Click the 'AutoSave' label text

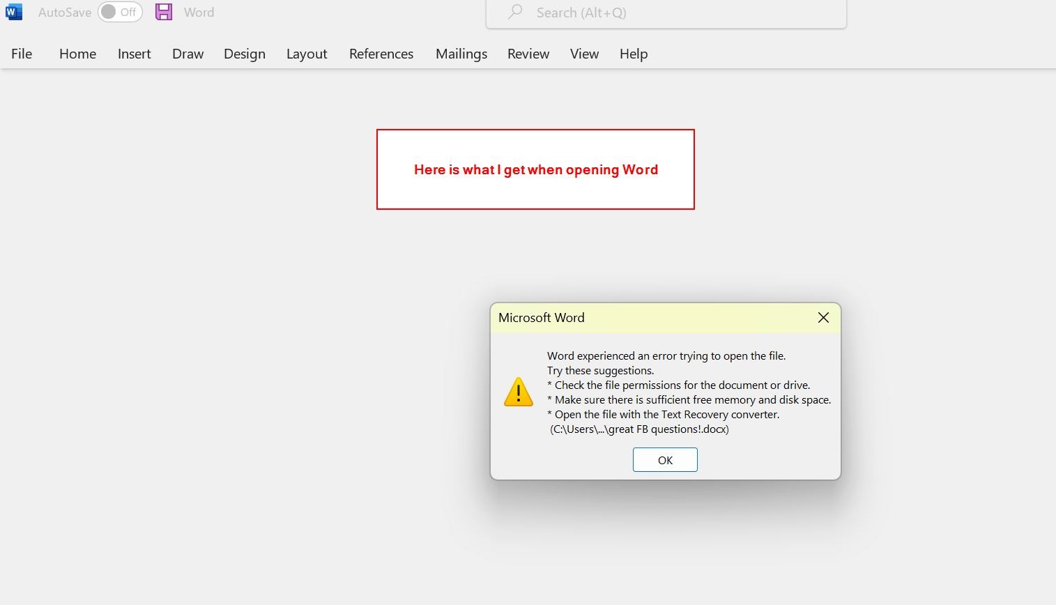(65, 13)
